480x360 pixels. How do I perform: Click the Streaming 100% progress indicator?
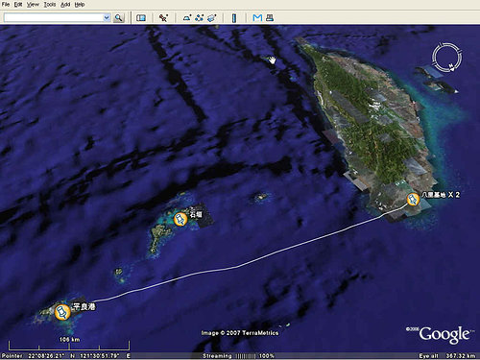[238, 356]
